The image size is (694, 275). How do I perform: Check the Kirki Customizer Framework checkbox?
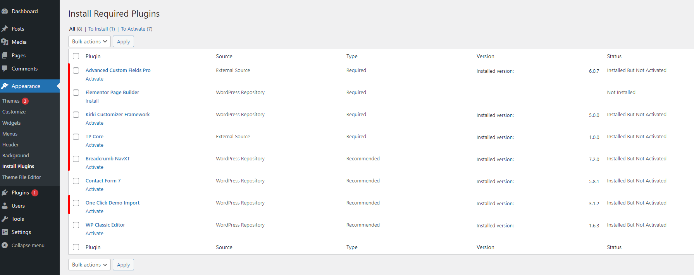76,115
